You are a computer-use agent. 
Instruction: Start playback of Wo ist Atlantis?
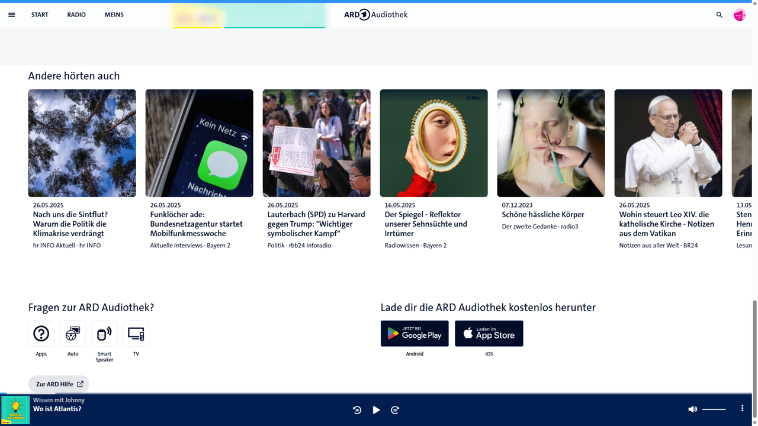coord(376,410)
